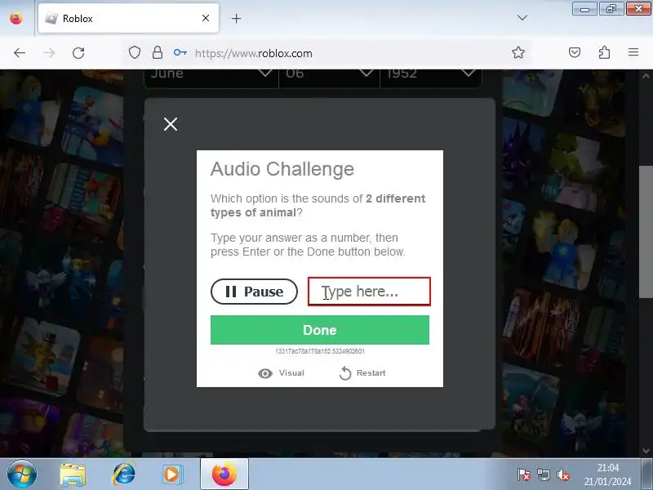The image size is (653, 490).
Task: Click the 'Type here...' answer field
Action: (369, 292)
